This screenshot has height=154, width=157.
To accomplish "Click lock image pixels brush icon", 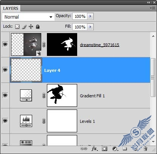I will [x=24, y=27].
